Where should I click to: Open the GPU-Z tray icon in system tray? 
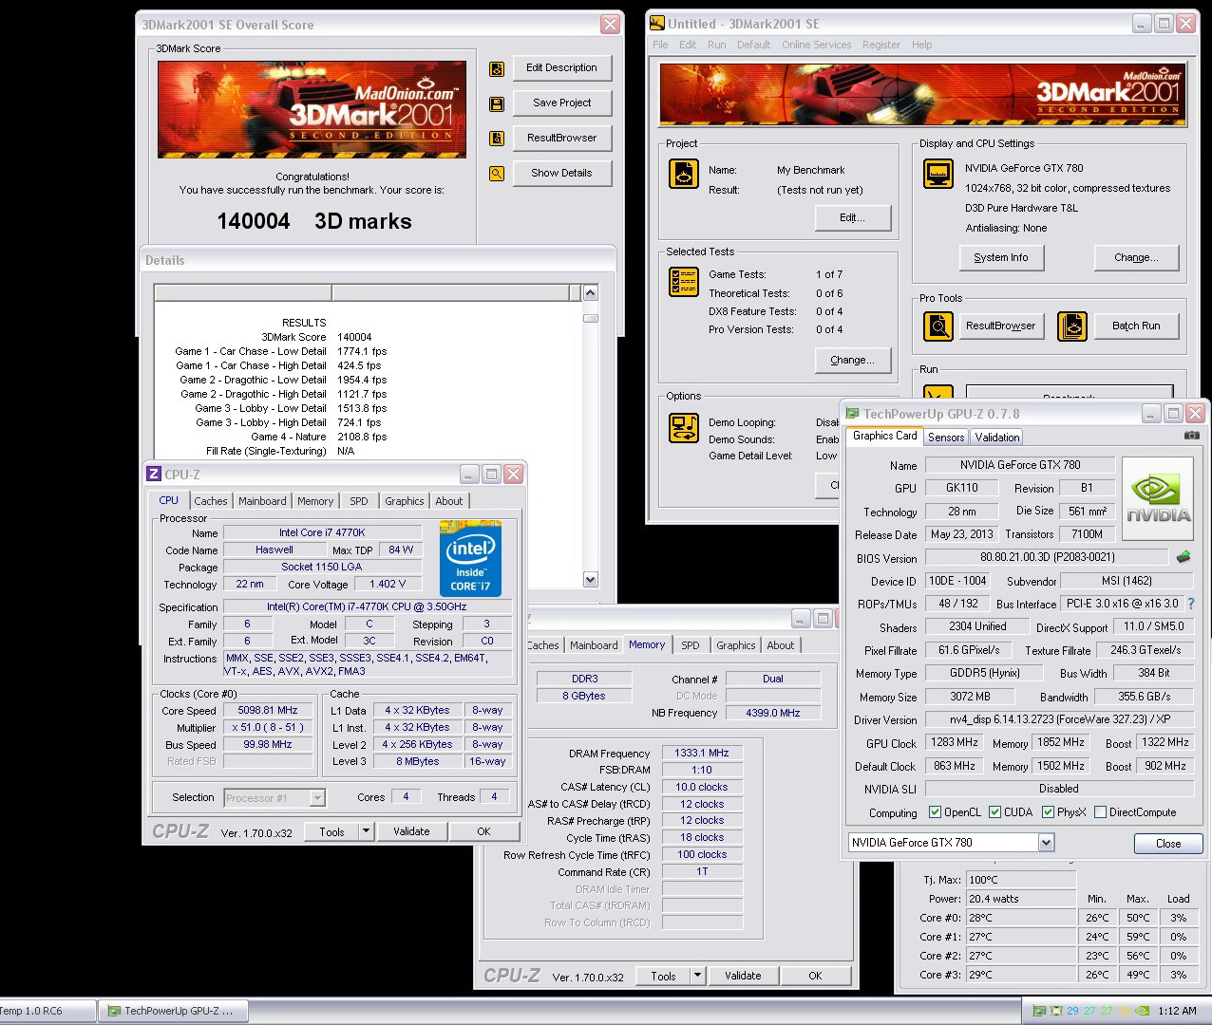(x=1039, y=1012)
